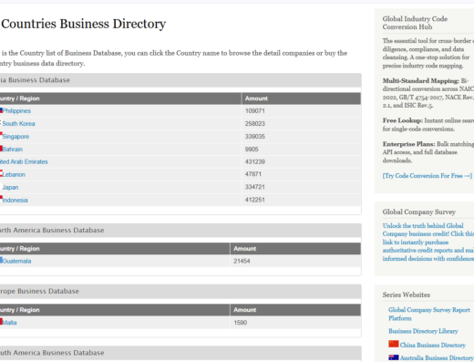The image size is (474, 362).
Task: Open the Global Company Survey credit report link
Action: pos(428,242)
